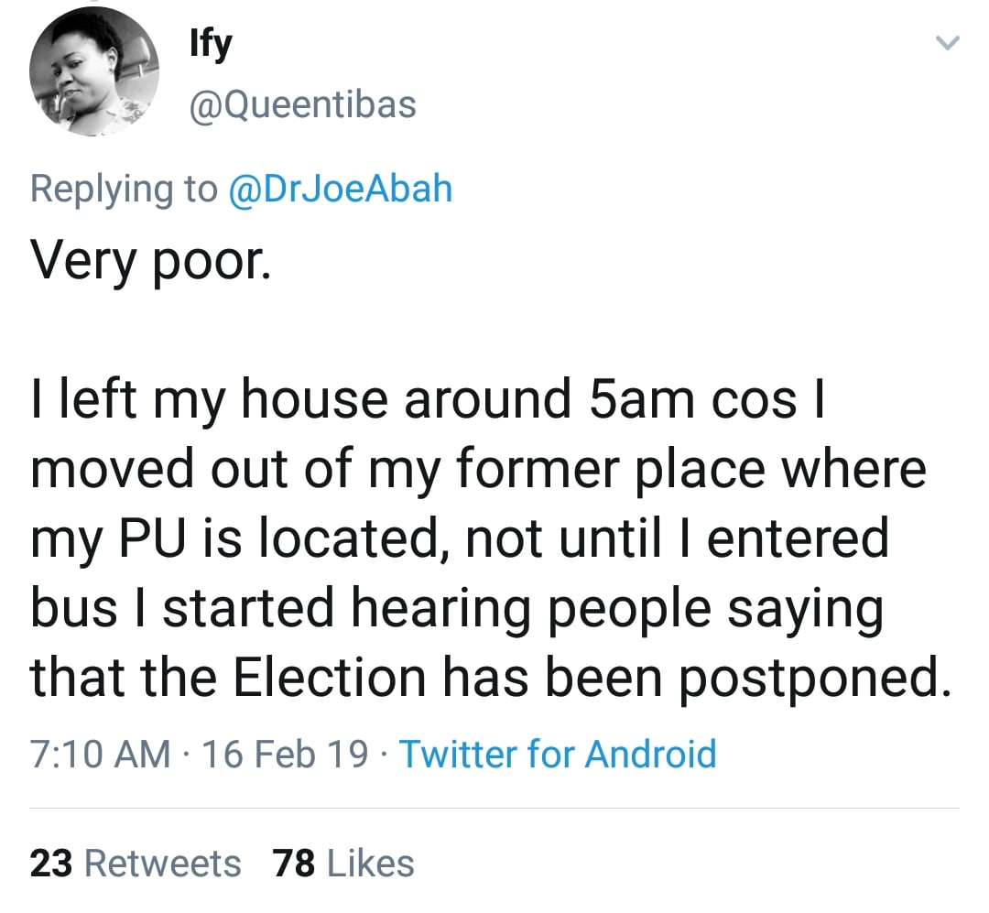Screen dimensions: 989x913
Task: View the 78 Likes list
Action: pos(343,864)
